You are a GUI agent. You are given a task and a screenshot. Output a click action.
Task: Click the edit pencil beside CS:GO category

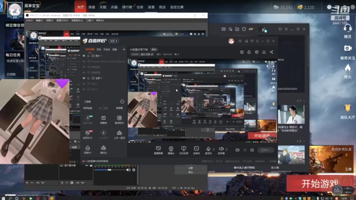pyautogui.click(x=152, y=54)
